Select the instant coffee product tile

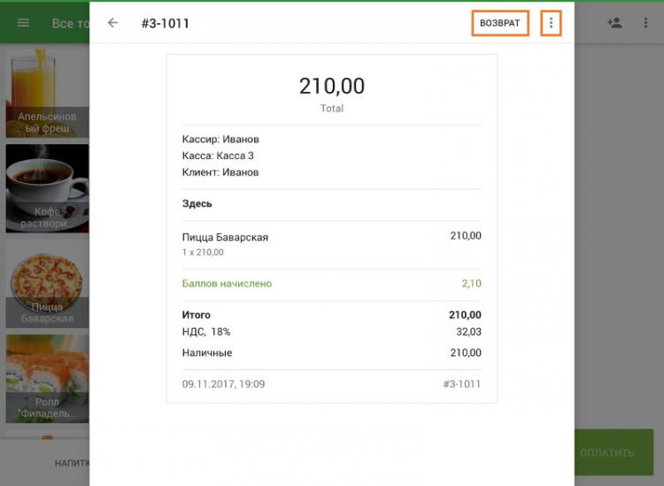pos(47,188)
